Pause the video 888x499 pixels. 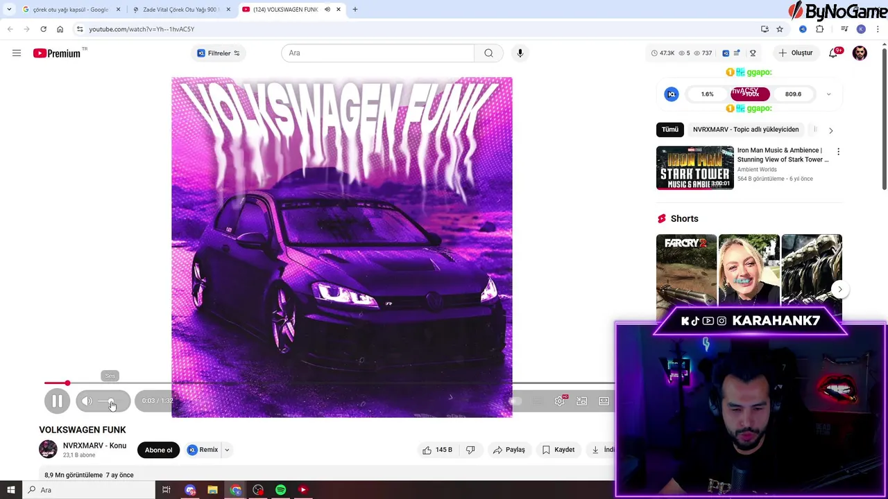click(58, 401)
